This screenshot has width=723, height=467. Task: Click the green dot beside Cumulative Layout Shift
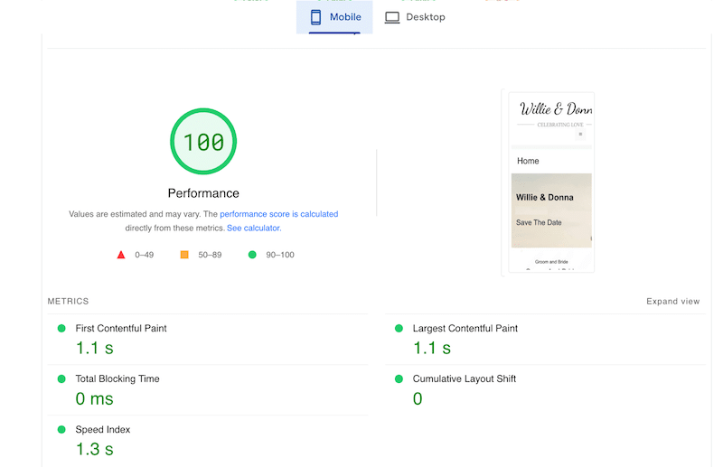(x=399, y=379)
